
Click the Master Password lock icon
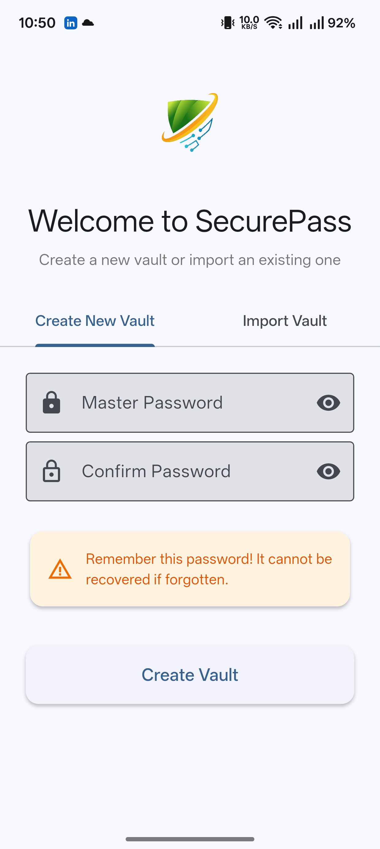[51, 402]
